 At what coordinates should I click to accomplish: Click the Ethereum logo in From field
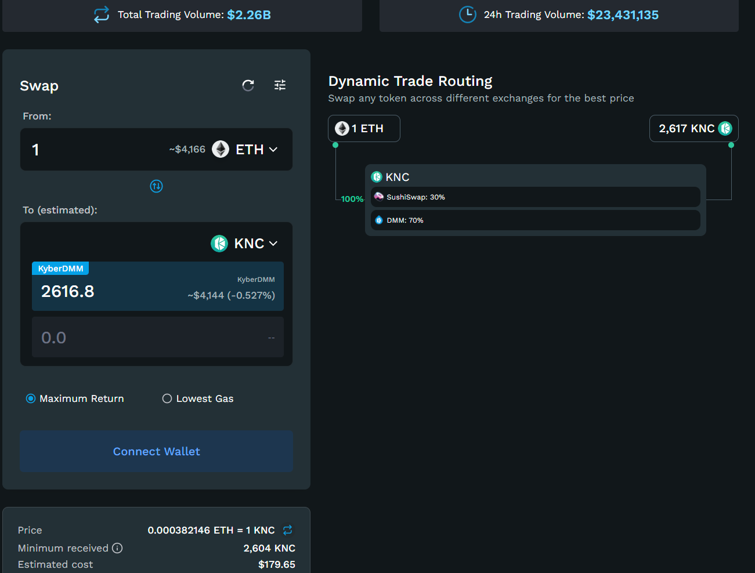coord(220,149)
